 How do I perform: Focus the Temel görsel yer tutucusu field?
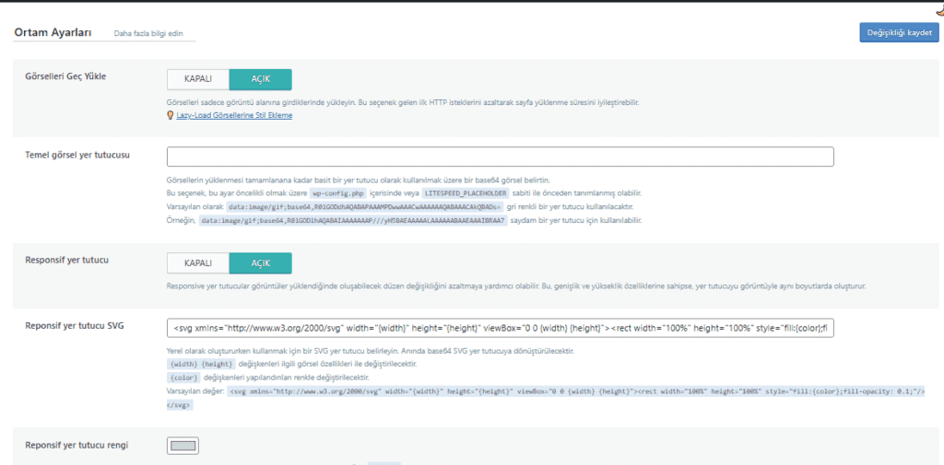tap(500, 157)
